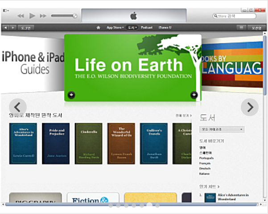Viewport: 268px width, 214px height.
Task: Go forward with the store forward arrow
Action: [13, 28]
